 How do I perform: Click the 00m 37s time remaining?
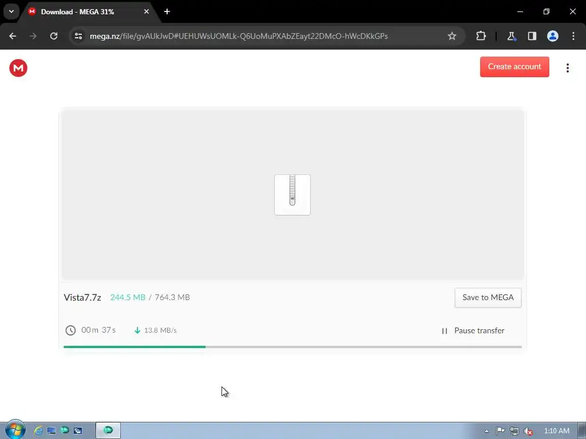point(98,330)
